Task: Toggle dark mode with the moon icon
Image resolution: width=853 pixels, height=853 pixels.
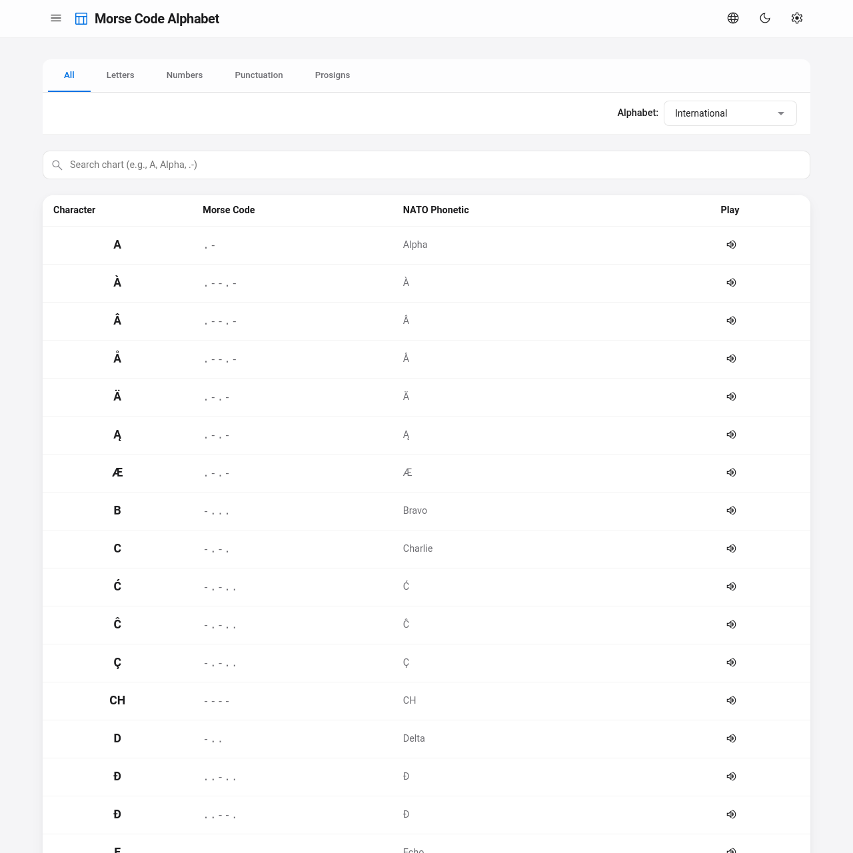Action: coord(765,19)
